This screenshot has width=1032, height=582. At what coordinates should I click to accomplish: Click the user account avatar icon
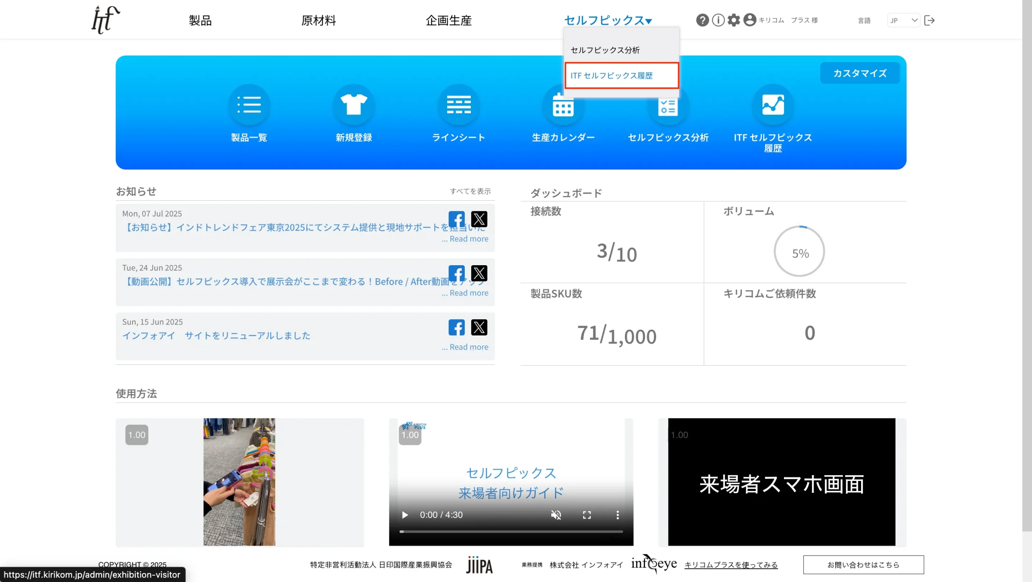[x=749, y=20]
